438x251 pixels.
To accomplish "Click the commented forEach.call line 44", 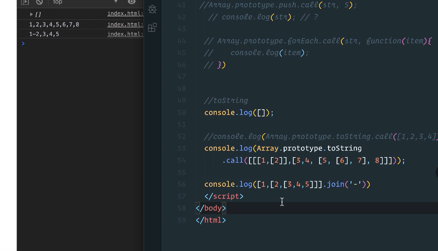I will tap(318, 41).
